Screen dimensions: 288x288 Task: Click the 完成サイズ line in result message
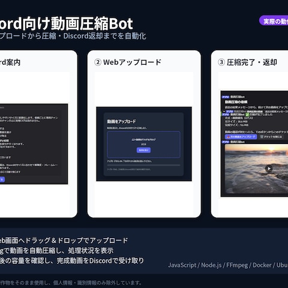(236, 125)
